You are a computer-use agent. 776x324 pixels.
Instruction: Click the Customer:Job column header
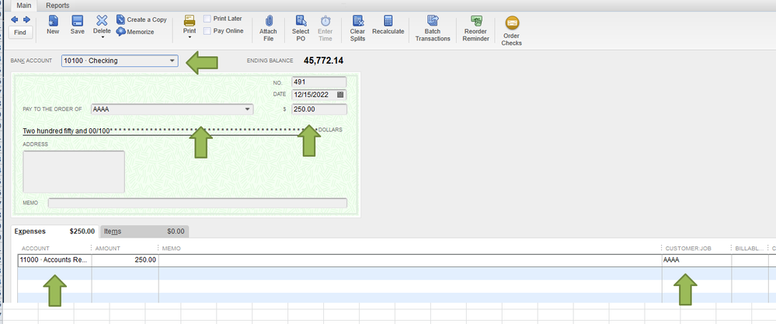[688, 249]
